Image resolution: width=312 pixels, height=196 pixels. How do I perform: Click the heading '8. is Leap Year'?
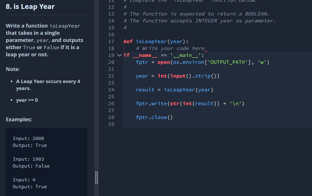coord(30,6)
